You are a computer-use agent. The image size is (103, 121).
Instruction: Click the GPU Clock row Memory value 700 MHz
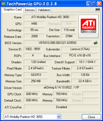click(x=62, y=94)
